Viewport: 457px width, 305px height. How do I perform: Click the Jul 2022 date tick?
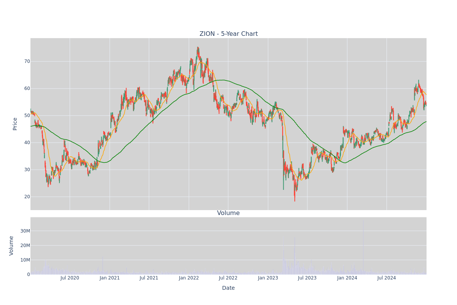[x=228, y=278]
